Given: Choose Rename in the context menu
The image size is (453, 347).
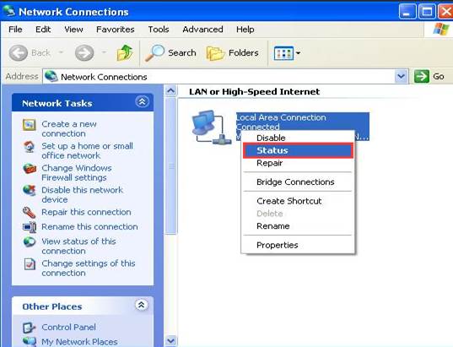Looking at the screenshot, I should coord(298,226).
